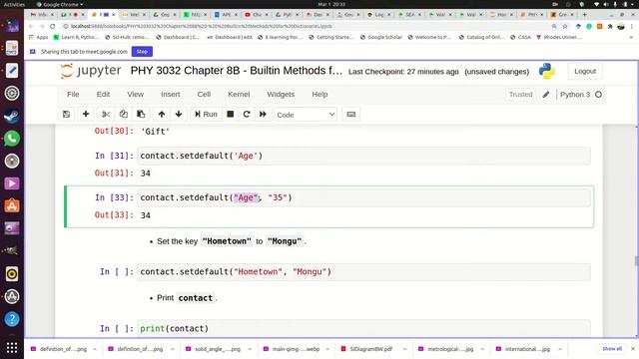Paste cells below icon
This screenshot has height=359, width=639.
141,115
